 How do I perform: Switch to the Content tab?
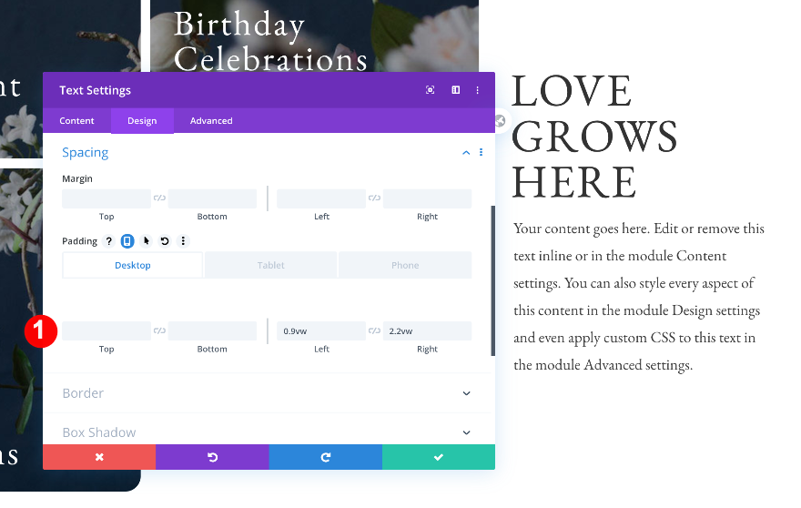pos(76,120)
